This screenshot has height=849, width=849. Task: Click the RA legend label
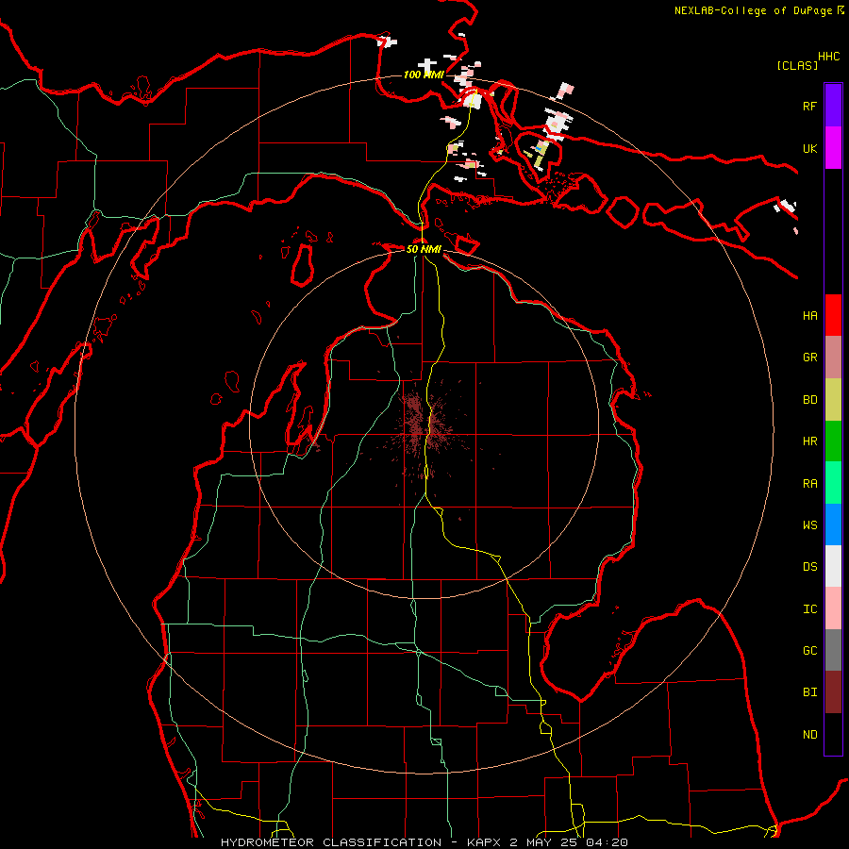(x=809, y=484)
